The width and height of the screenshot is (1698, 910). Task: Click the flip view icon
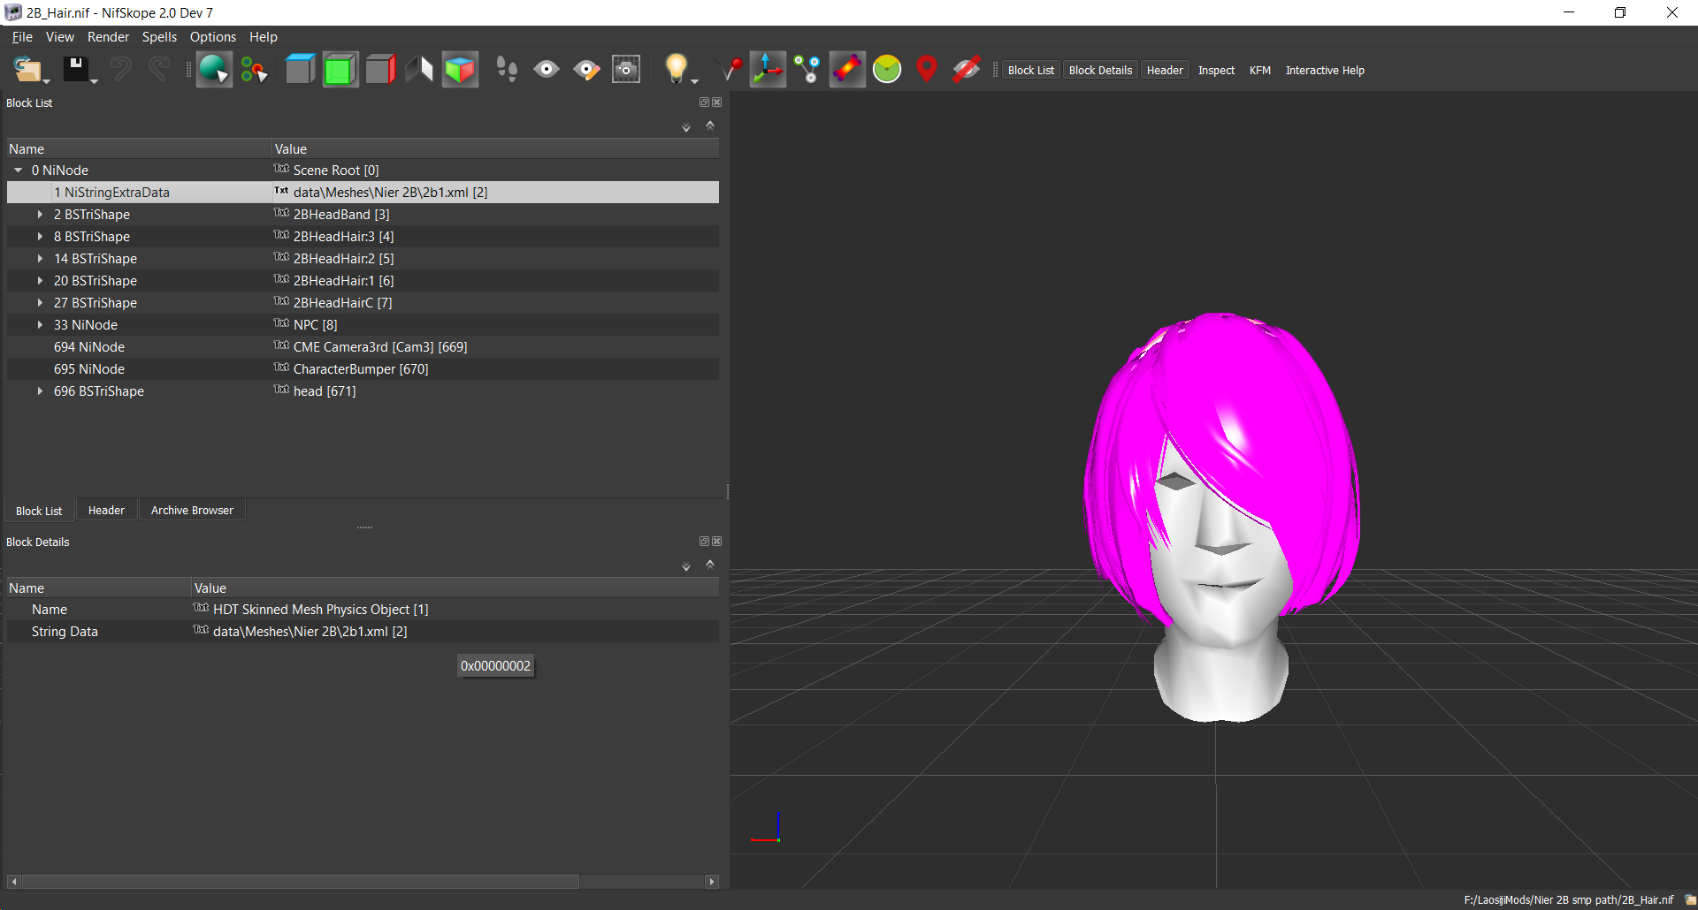point(419,69)
